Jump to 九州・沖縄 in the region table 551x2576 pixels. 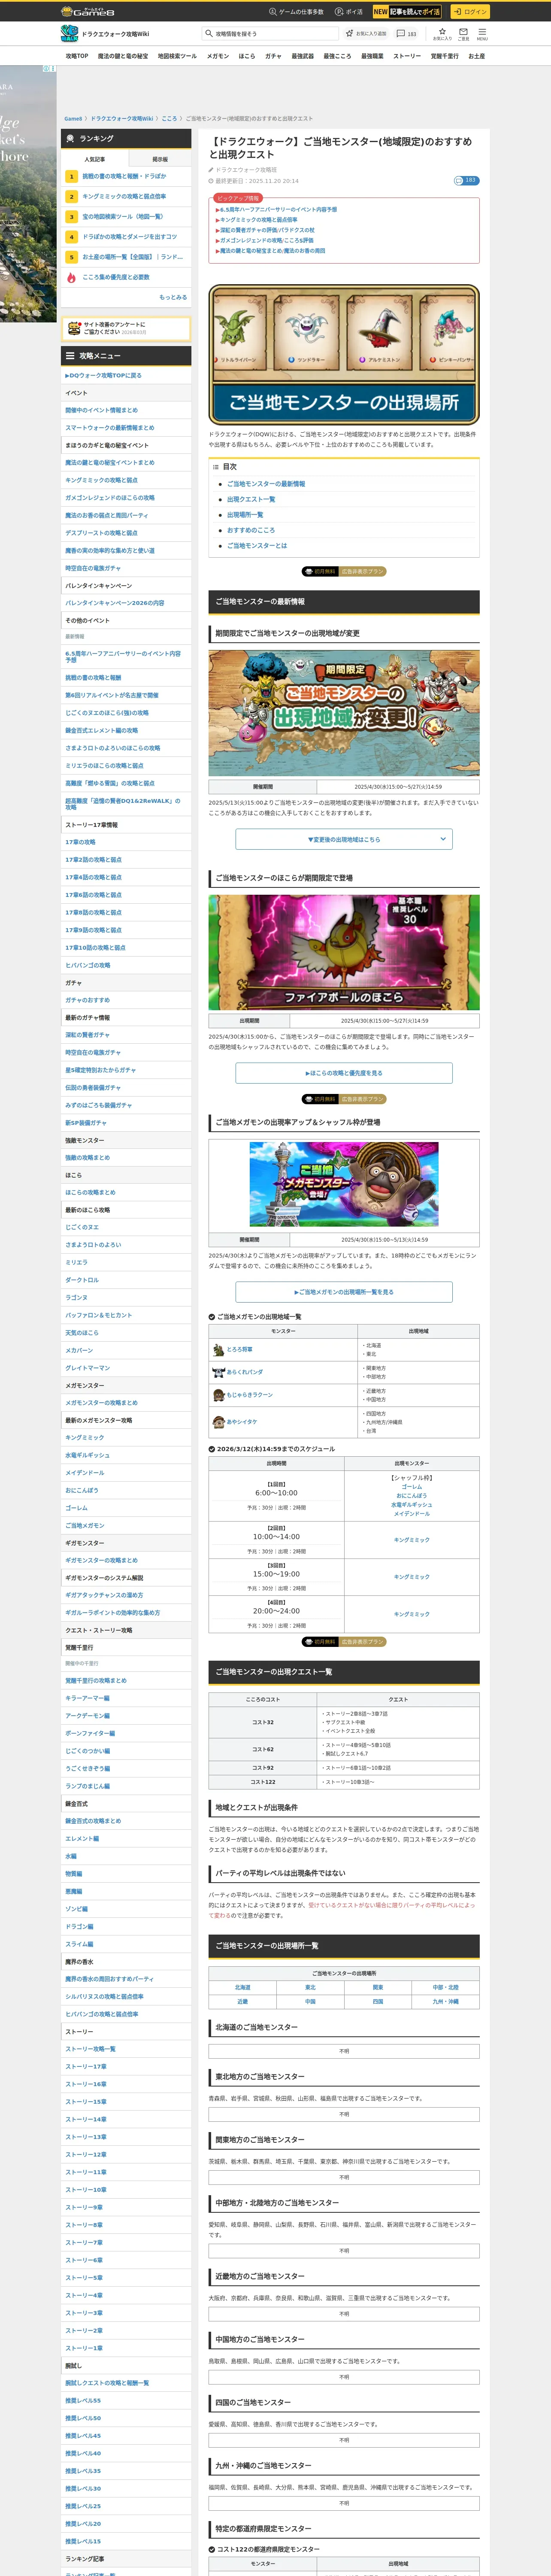coord(446,2002)
